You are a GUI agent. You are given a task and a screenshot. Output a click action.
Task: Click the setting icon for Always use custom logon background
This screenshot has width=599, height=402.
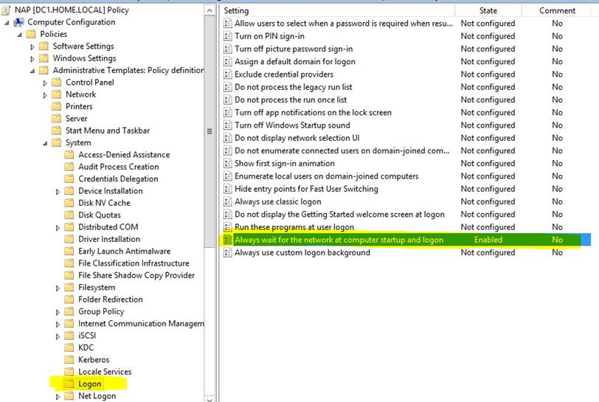[x=228, y=252]
